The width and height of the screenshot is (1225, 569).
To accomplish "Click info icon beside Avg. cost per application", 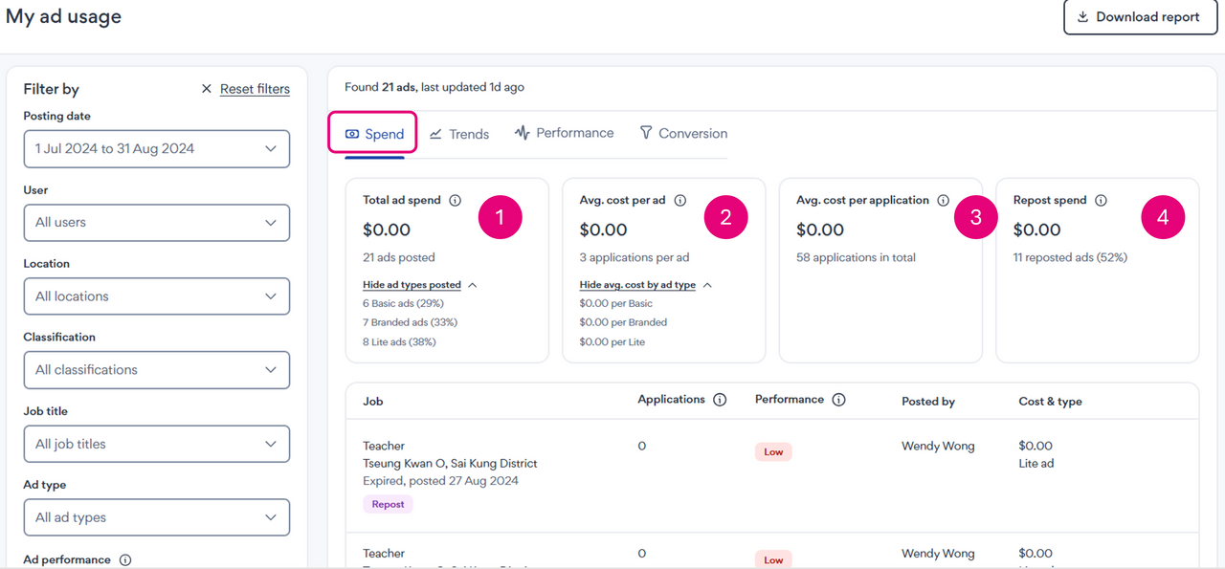I will coord(943,201).
